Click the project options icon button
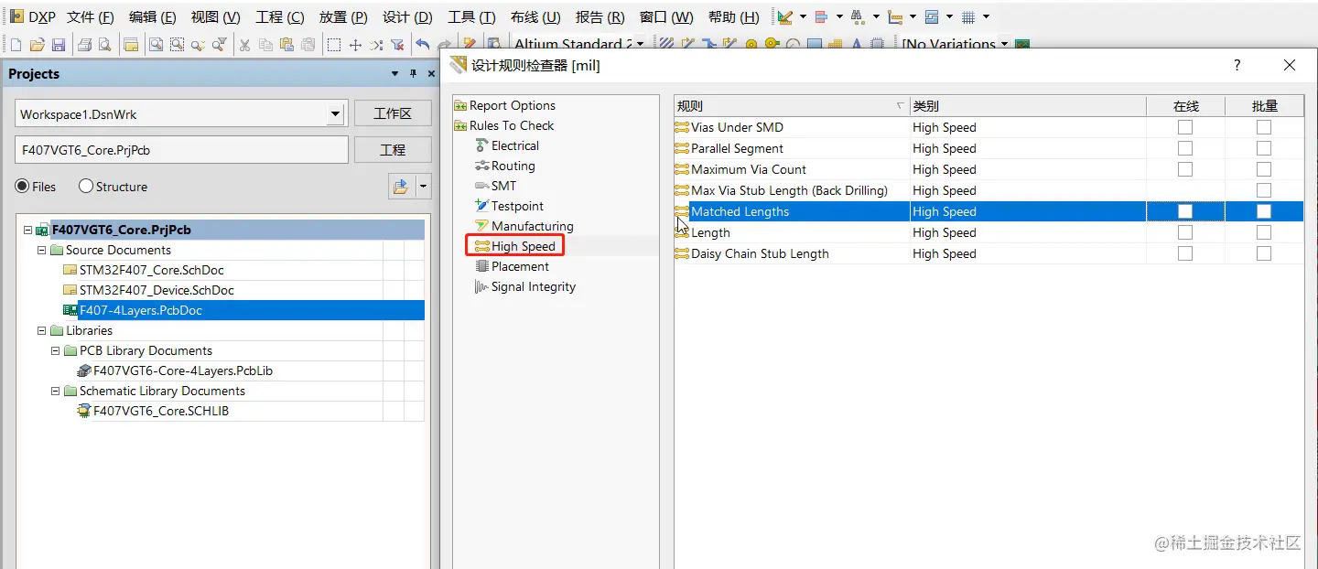The image size is (1318, 569). (400, 187)
